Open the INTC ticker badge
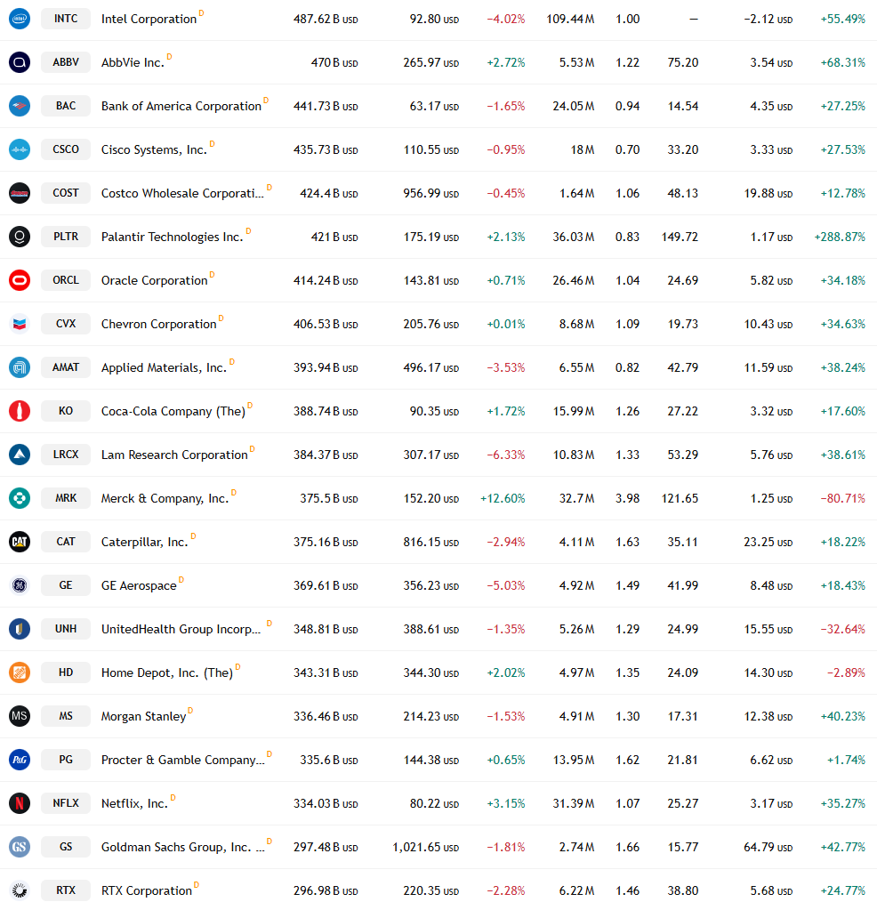This screenshot has height=910, width=877. pyautogui.click(x=66, y=19)
